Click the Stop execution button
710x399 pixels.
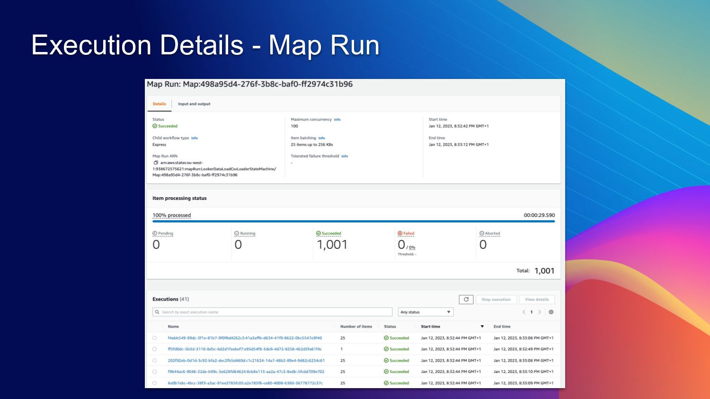tap(496, 300)
